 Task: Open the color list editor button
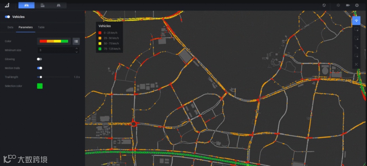(x=76, y=41)
